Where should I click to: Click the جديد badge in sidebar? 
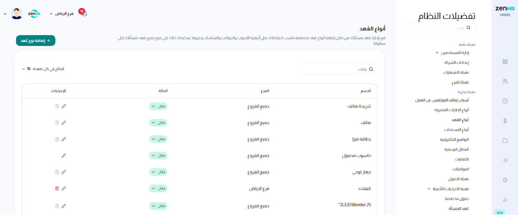[x=500, y=212]
